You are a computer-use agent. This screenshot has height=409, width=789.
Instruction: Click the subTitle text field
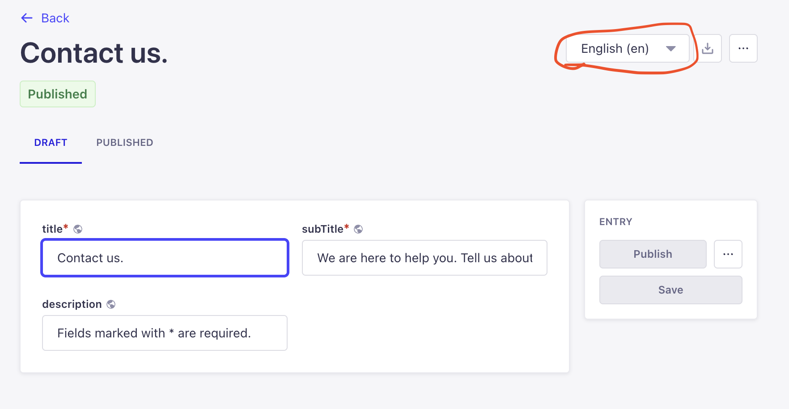(x=424, y=258)
